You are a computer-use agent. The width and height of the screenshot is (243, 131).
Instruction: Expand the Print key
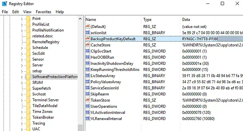point(22,19)
